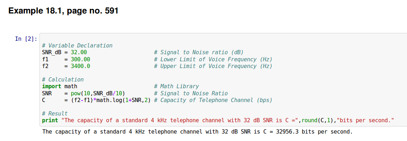
Task: Click the import keyword in the code
Action: coord(52,86)
